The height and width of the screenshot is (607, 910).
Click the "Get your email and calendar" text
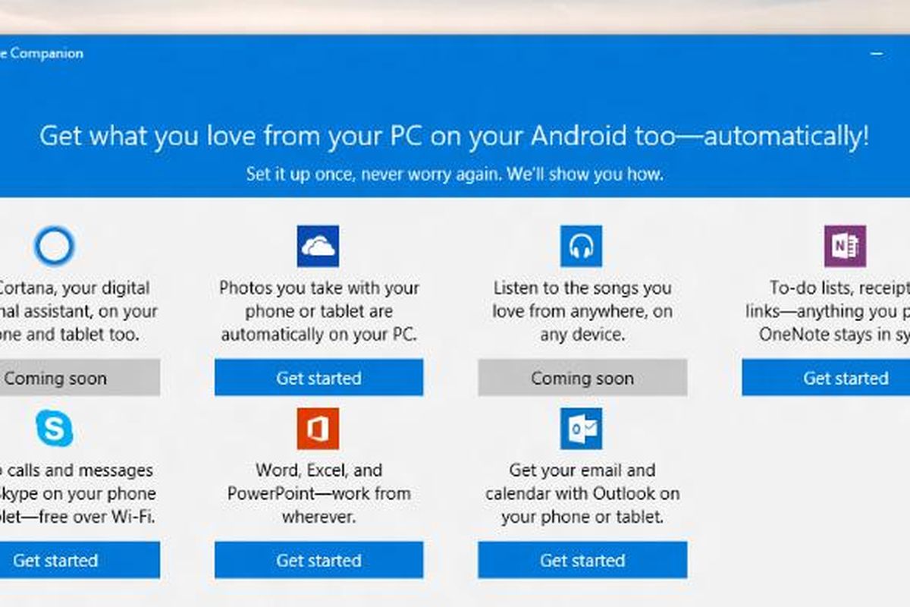582,493
